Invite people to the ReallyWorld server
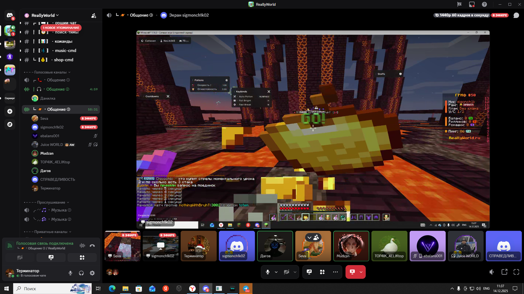This screenshot has height=294, width=524. point(94,16)
